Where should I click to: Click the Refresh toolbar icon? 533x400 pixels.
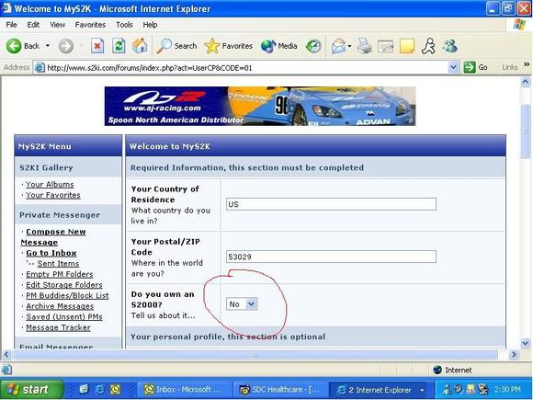pos(119,46)
